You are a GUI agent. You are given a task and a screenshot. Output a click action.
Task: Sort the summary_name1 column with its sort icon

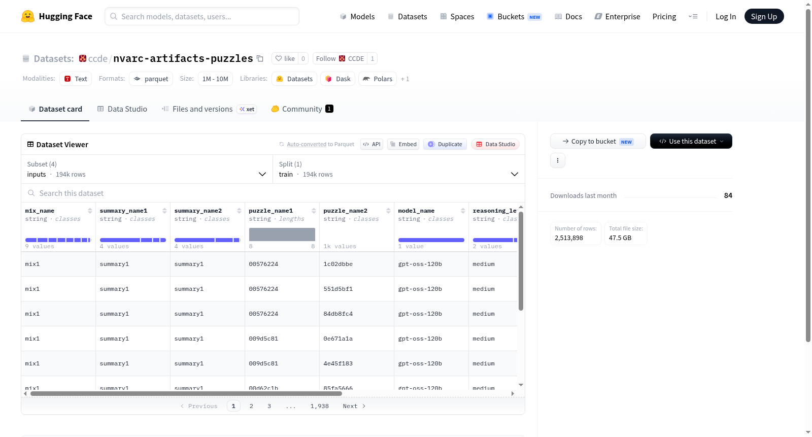(164, 211)
